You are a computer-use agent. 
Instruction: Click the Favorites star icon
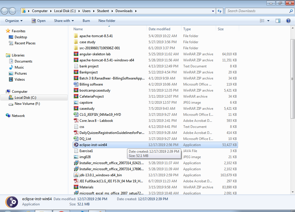8,31
